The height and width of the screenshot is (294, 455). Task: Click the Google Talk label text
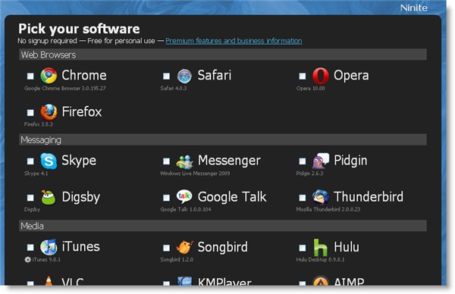pos(232,197)
